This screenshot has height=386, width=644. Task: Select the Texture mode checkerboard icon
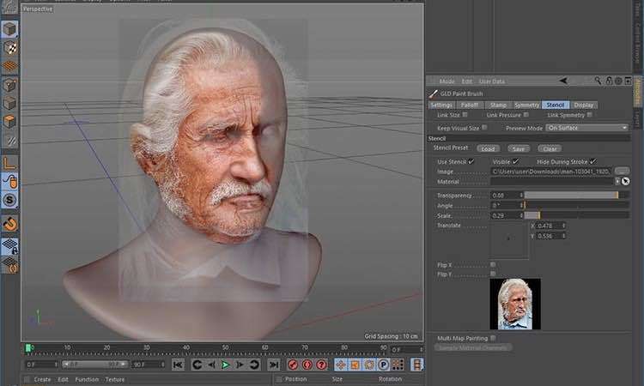(x=9, y=48)
